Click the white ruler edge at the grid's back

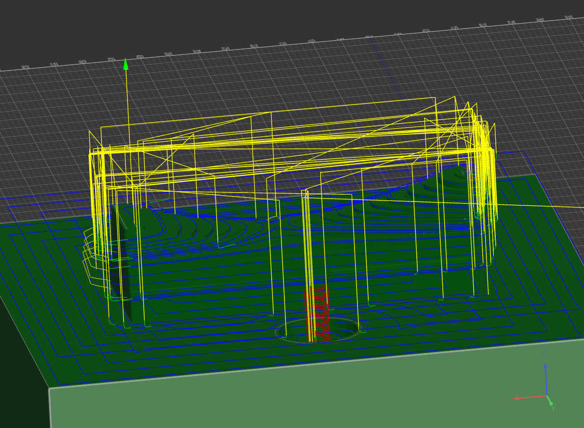tap(294, 43)
